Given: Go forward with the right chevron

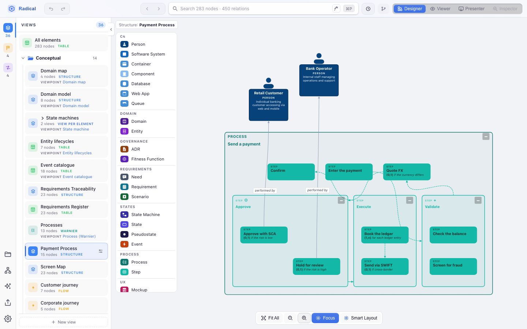Looking at the screenshot, I should [159, 9].
